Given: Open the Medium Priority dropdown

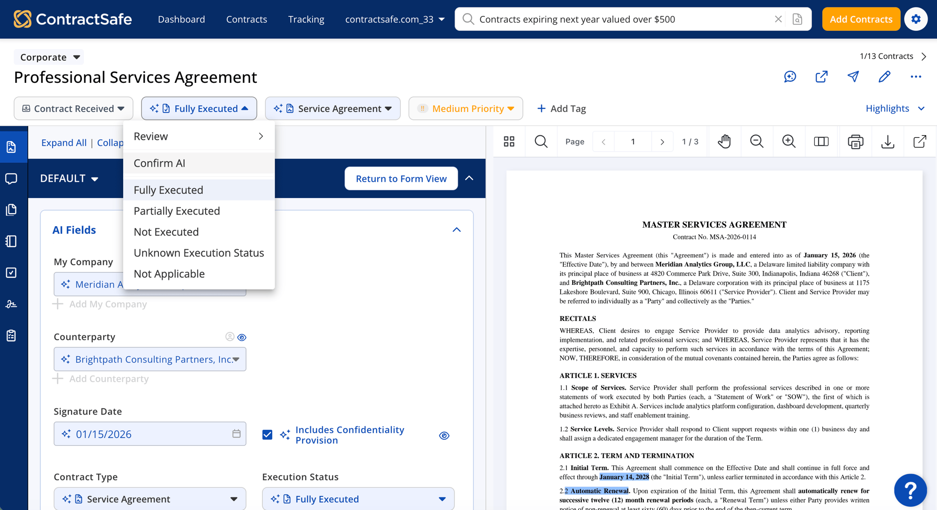Looking at the screenshot, I should tap(466, 109).
